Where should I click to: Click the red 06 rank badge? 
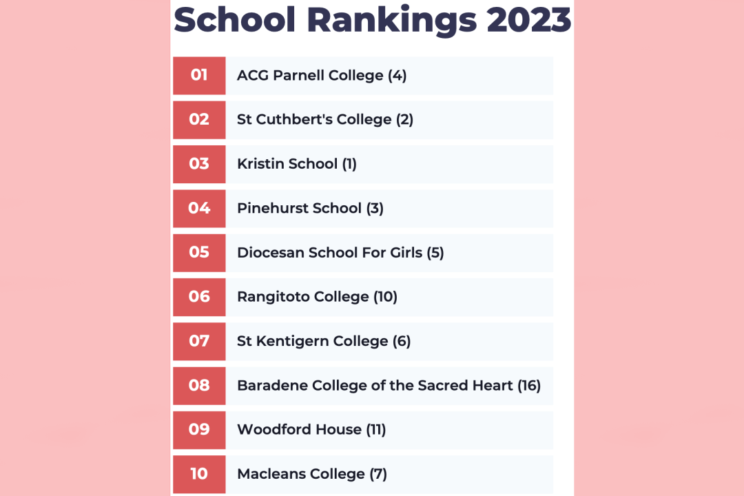[x=199, y=296]
